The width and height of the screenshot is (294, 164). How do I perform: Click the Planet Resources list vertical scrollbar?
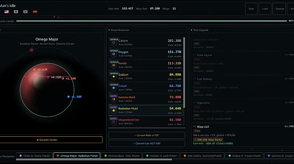[x=184, y=73]
